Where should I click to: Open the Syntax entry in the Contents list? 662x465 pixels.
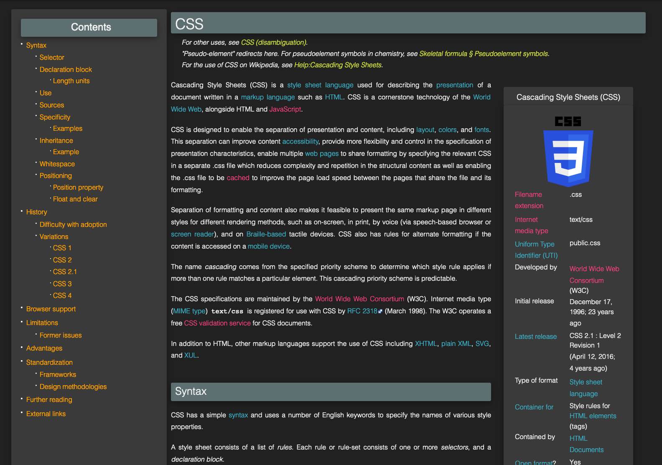pyautogui.click(x=36, y=45)
